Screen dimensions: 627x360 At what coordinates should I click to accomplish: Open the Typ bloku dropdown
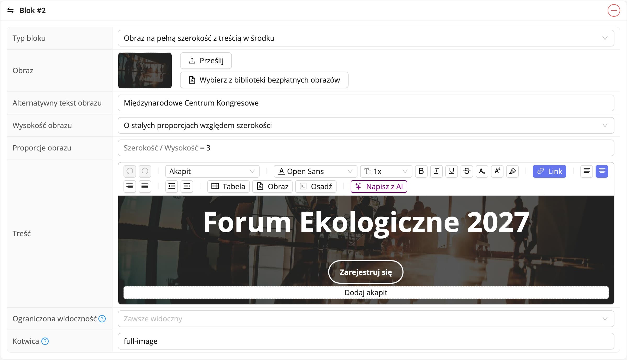pos(366,38)
